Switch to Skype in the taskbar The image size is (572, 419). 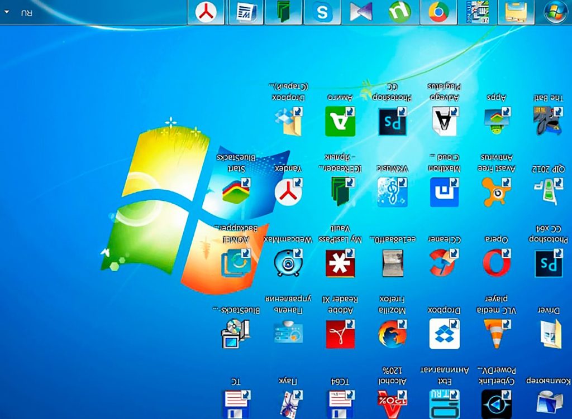322,12
